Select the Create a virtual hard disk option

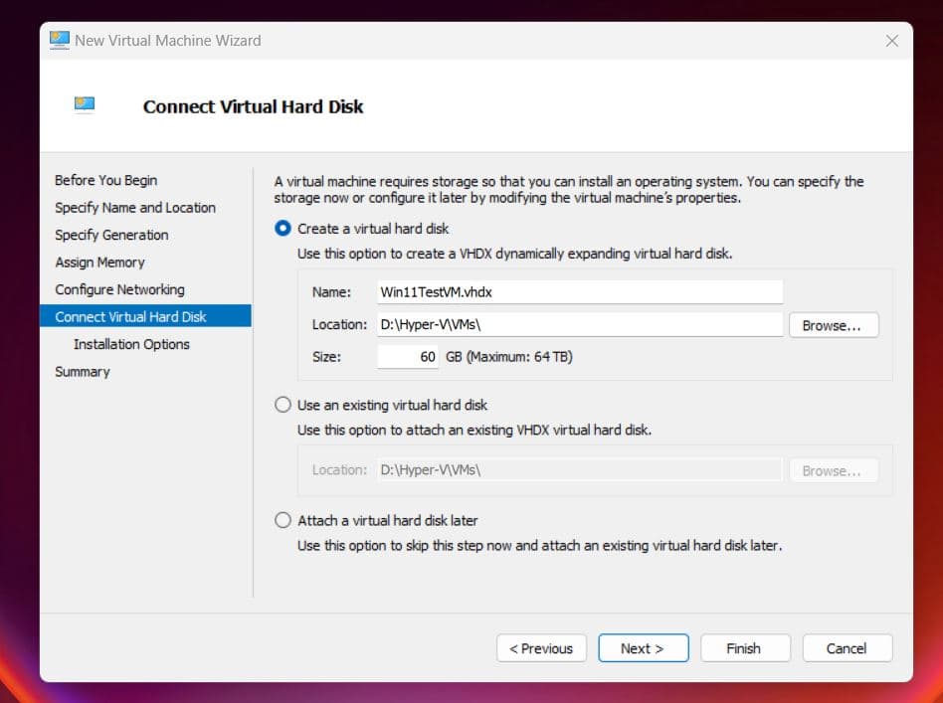(x=283, y=229)
